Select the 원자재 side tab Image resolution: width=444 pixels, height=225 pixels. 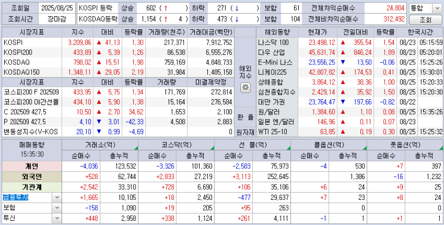[245, 132]
